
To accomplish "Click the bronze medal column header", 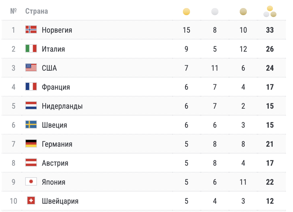I will click(243, 12).
